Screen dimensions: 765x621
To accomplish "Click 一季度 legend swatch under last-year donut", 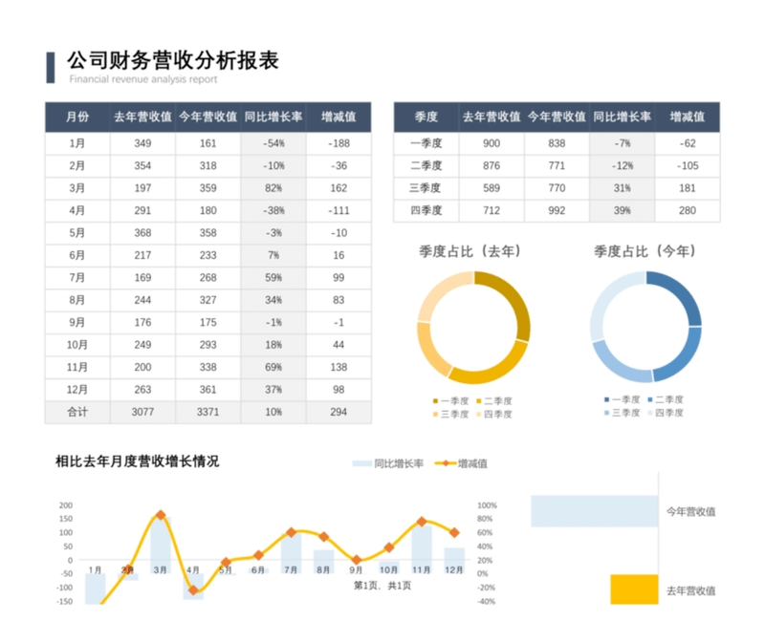I will coord(436,400).
